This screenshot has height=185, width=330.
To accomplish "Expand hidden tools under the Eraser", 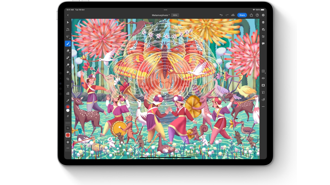I will click(x=69, y=53).
